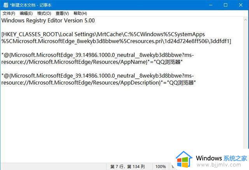Open the 文件(F) menu
The width and height of the screenshot is (249, 170).
pyautogui.click(x=9, y=13)
